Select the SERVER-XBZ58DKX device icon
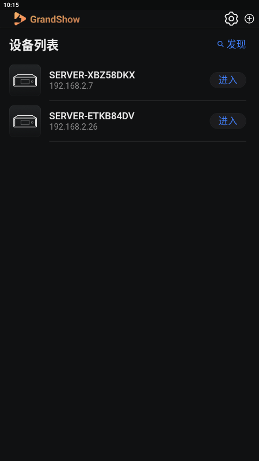Image resolution: width=259 pixels, height=461 pixels. pos(25,80)
